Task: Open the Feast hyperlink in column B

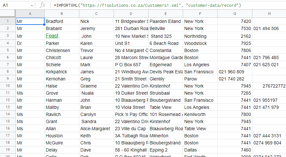Action: (x=52, y=36)
